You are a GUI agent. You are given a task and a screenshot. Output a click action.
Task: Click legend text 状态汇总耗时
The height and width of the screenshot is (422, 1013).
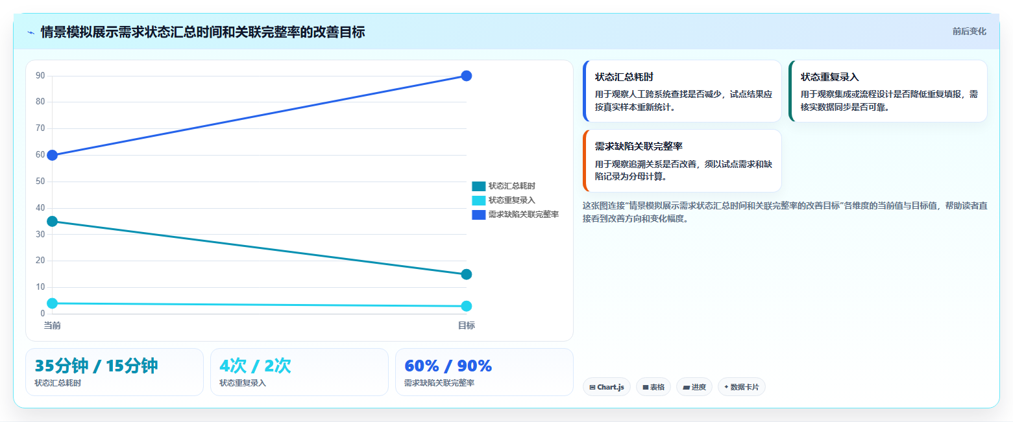point(511,186)
